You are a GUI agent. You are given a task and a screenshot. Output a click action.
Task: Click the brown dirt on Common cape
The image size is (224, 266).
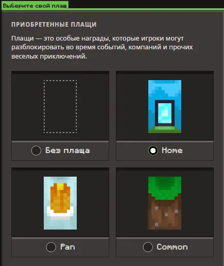[165, 215]
